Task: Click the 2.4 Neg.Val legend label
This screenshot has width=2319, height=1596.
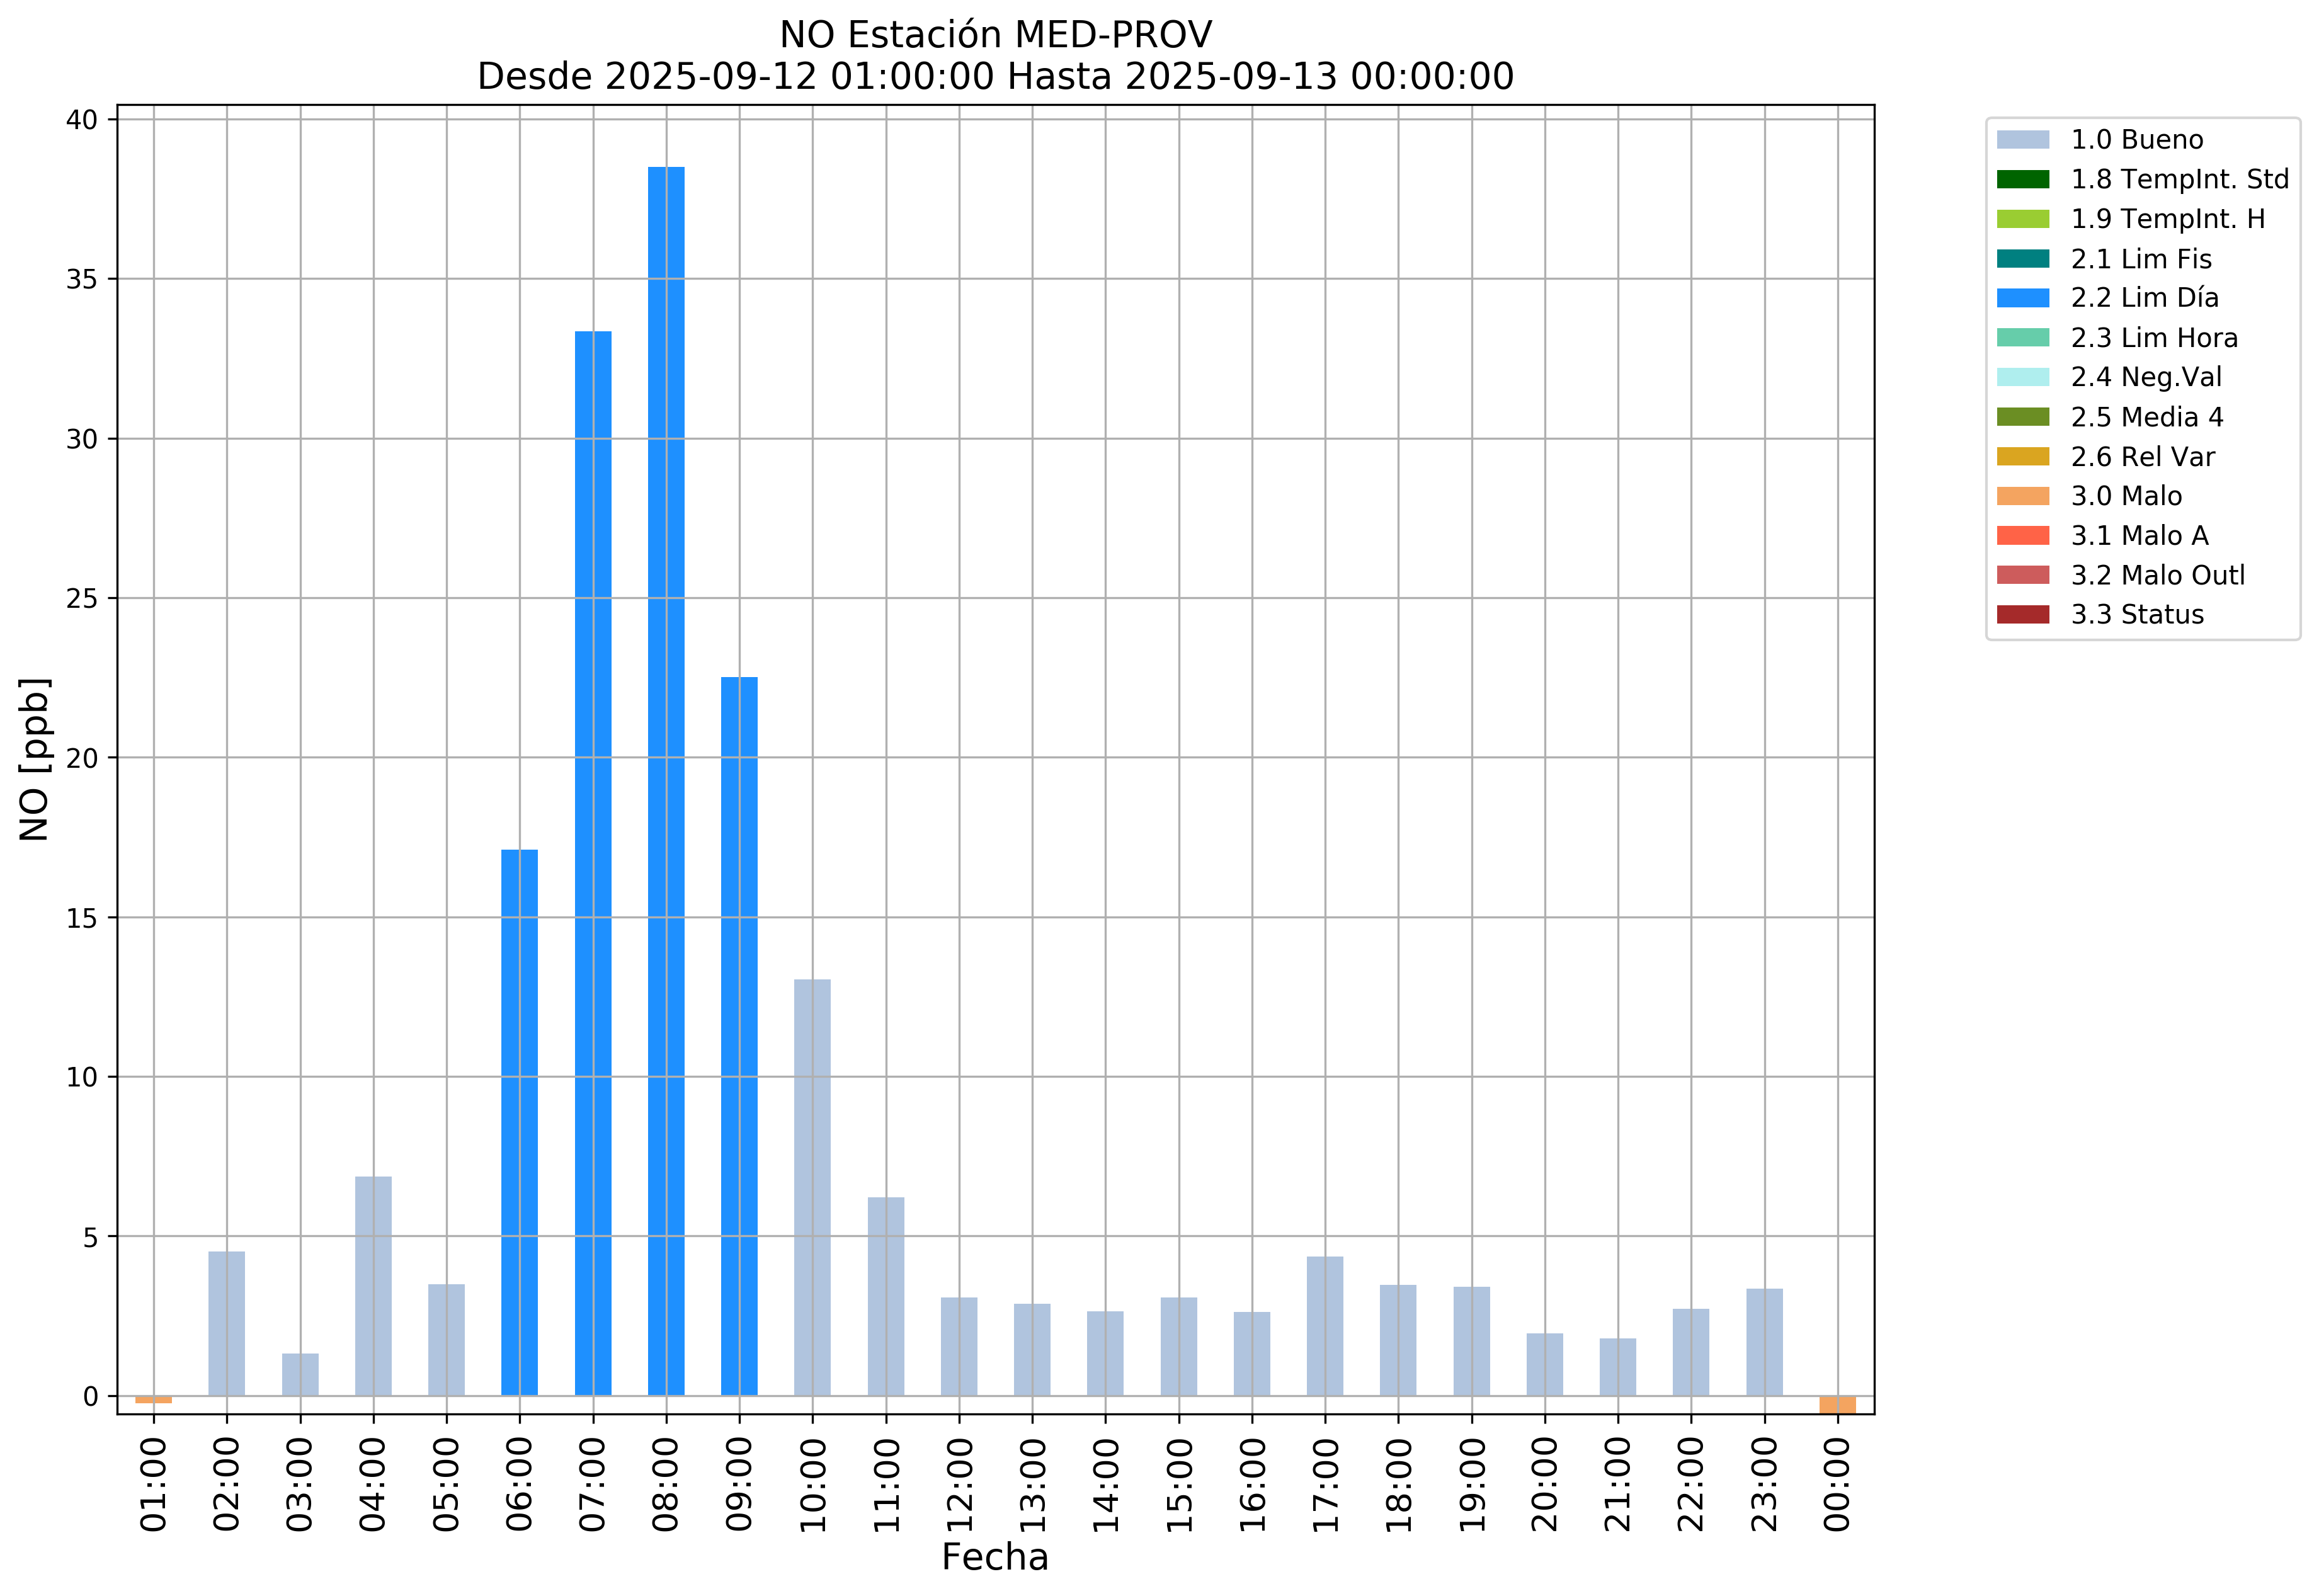Action: click(2145, 377)
